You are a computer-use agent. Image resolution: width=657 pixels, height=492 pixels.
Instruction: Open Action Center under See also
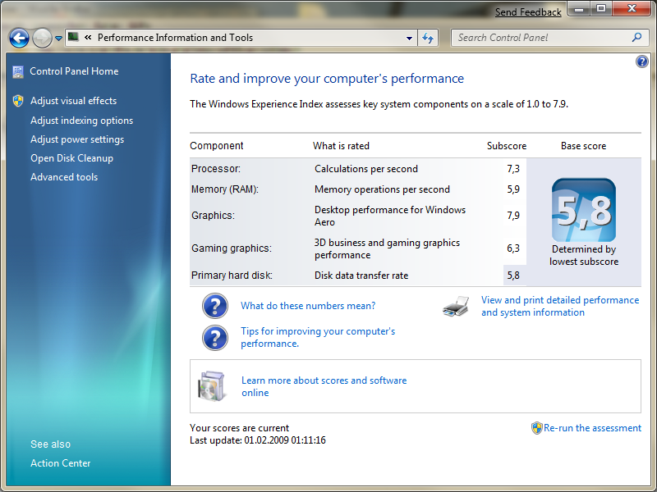pyautogui.click(x=60, y=463)
